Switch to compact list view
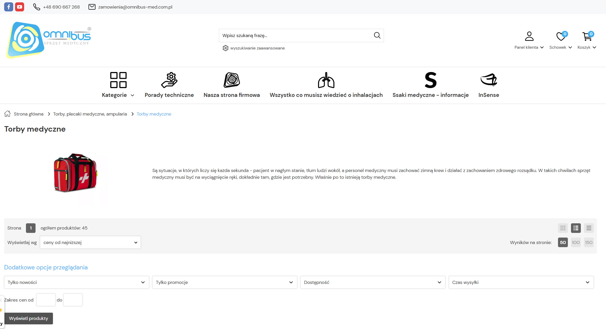606x329 pixels. [589, 228]
